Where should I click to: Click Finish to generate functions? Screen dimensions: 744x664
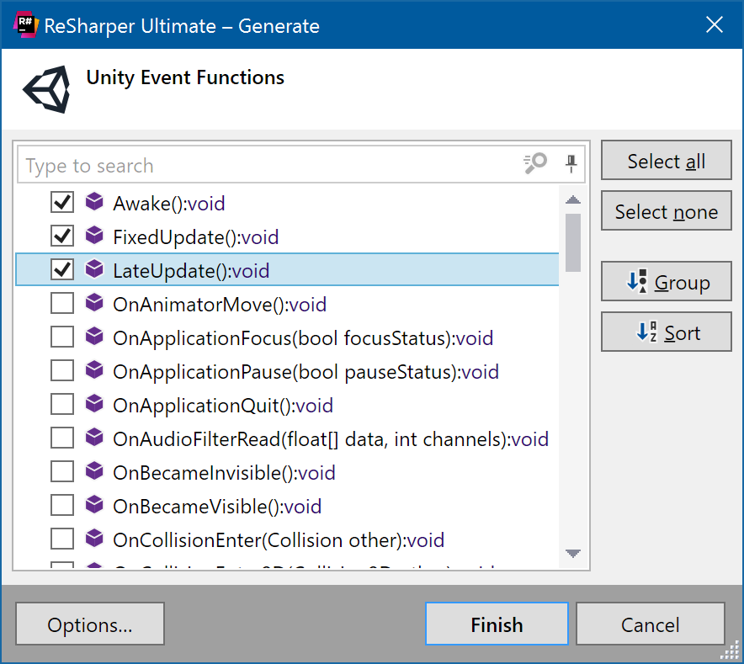(x=497, y=624)
